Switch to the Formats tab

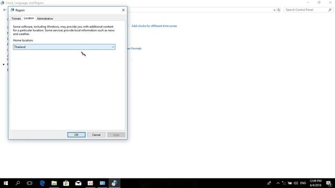pyautogui.click(x=16, y=19)
